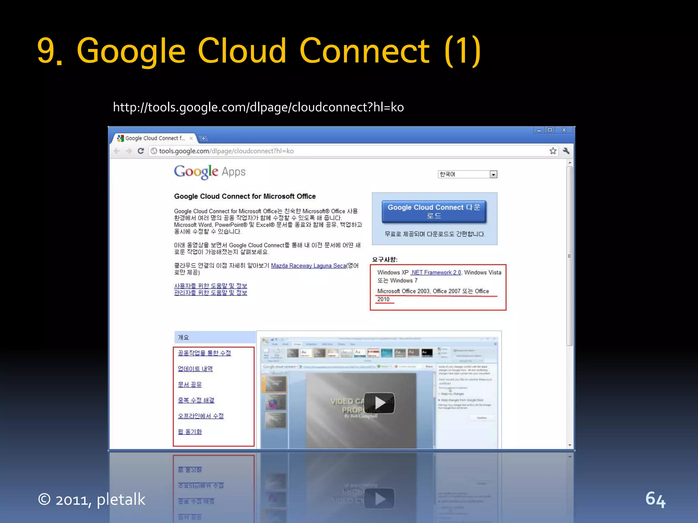Click the Google Apps logo
The height and width of the screenshot is (523, 698).
(210, 172)
